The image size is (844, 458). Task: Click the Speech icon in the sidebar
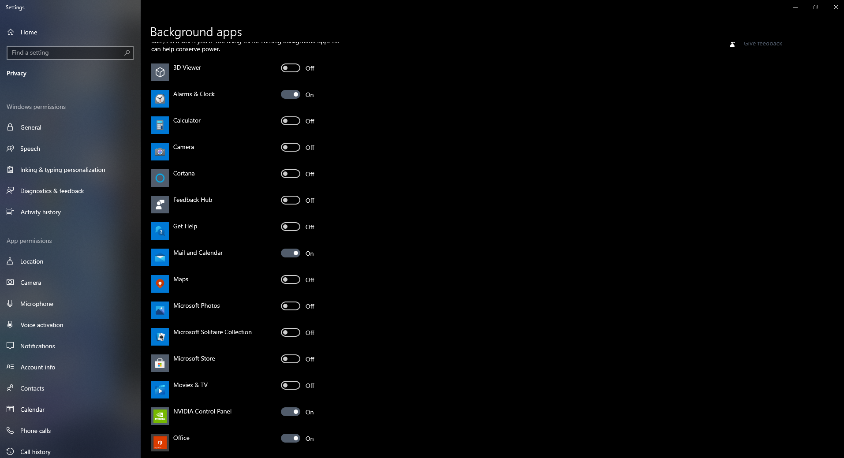click(10, 149)
